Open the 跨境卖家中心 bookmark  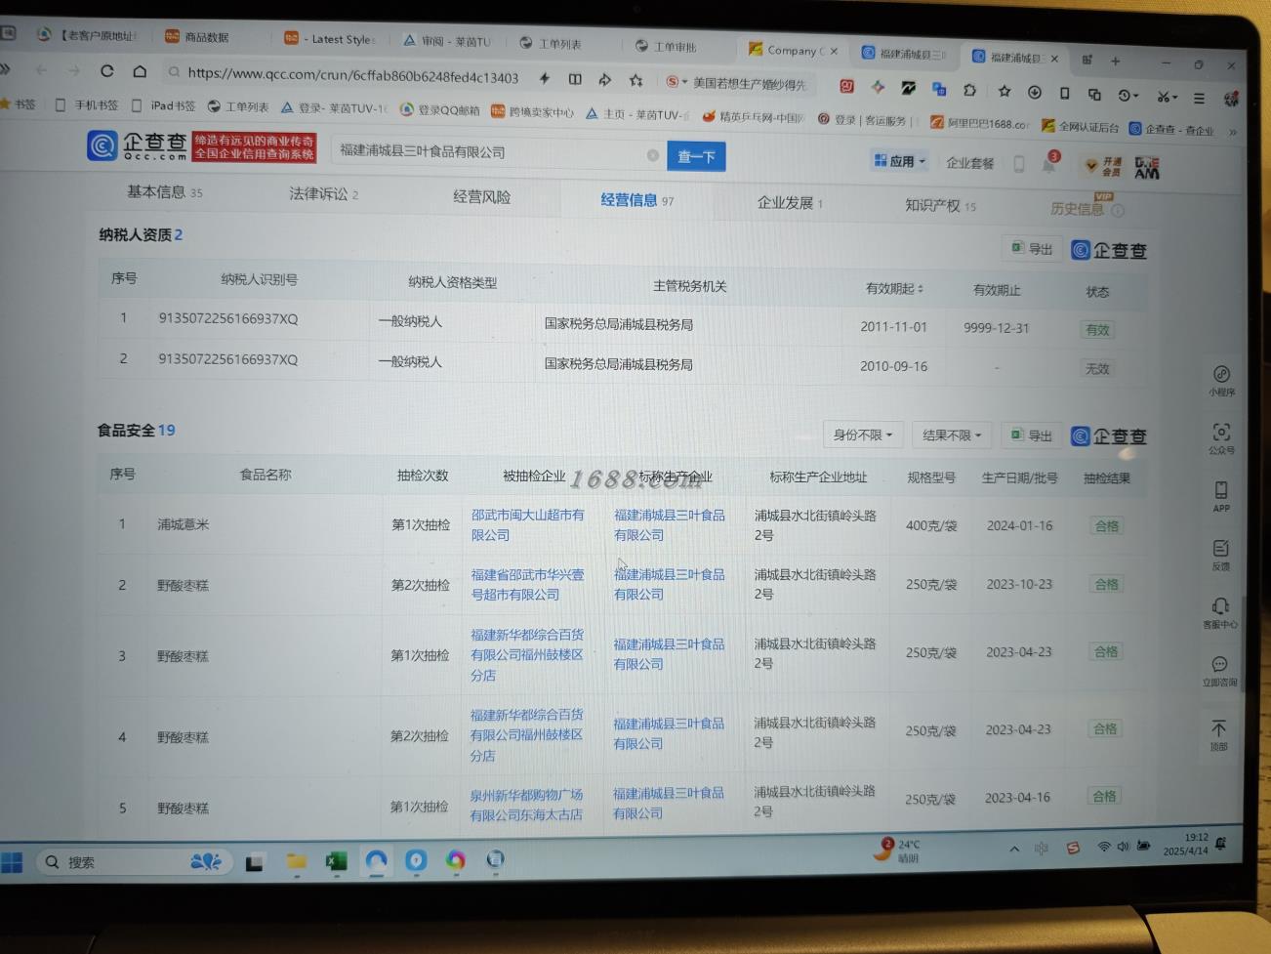532,111
